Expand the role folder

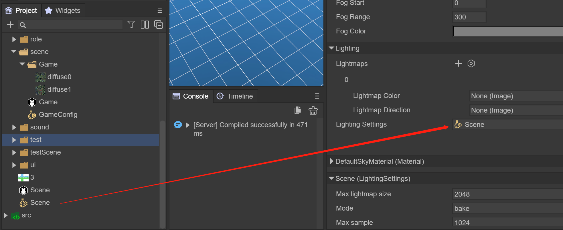[x=14, y=39]
